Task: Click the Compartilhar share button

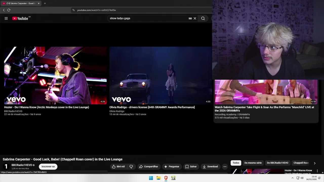Action: [149, 167]
